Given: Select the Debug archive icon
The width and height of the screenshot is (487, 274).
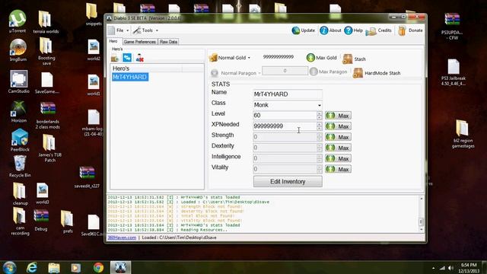Looking at the screenshot, I should (x=41, y=220).
